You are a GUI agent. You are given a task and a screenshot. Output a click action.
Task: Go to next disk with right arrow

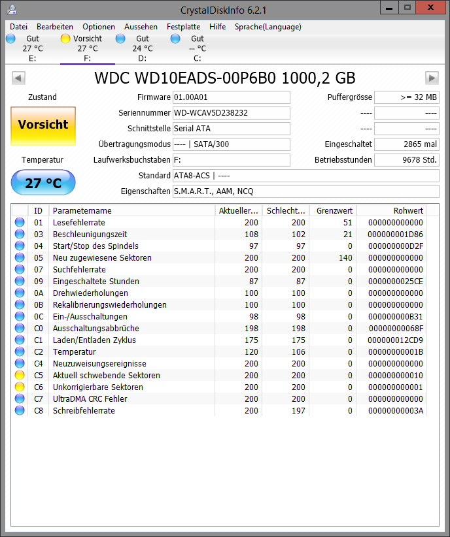[432, 78]
